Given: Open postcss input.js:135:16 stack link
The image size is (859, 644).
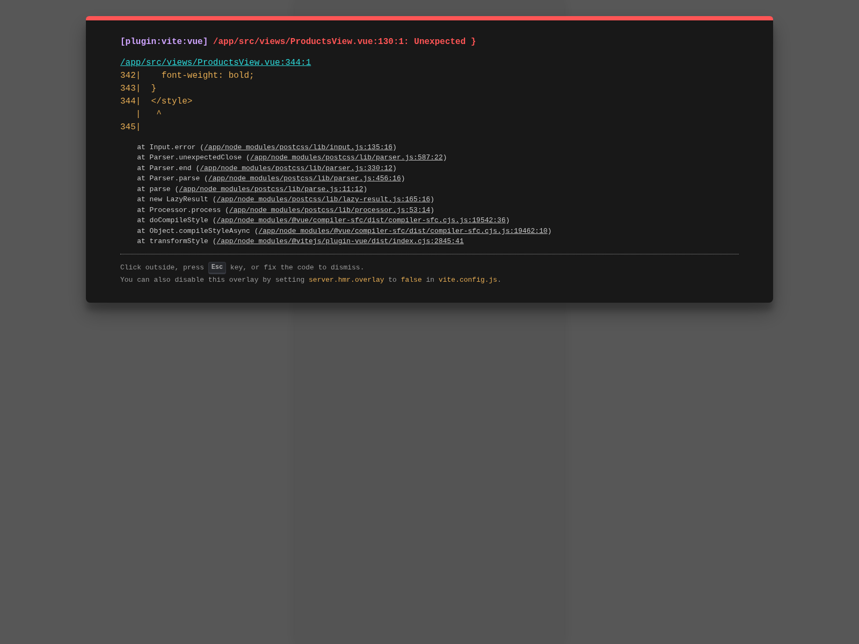Looking at the screenshot, I should pyautogui.click(x=298, y=148).
